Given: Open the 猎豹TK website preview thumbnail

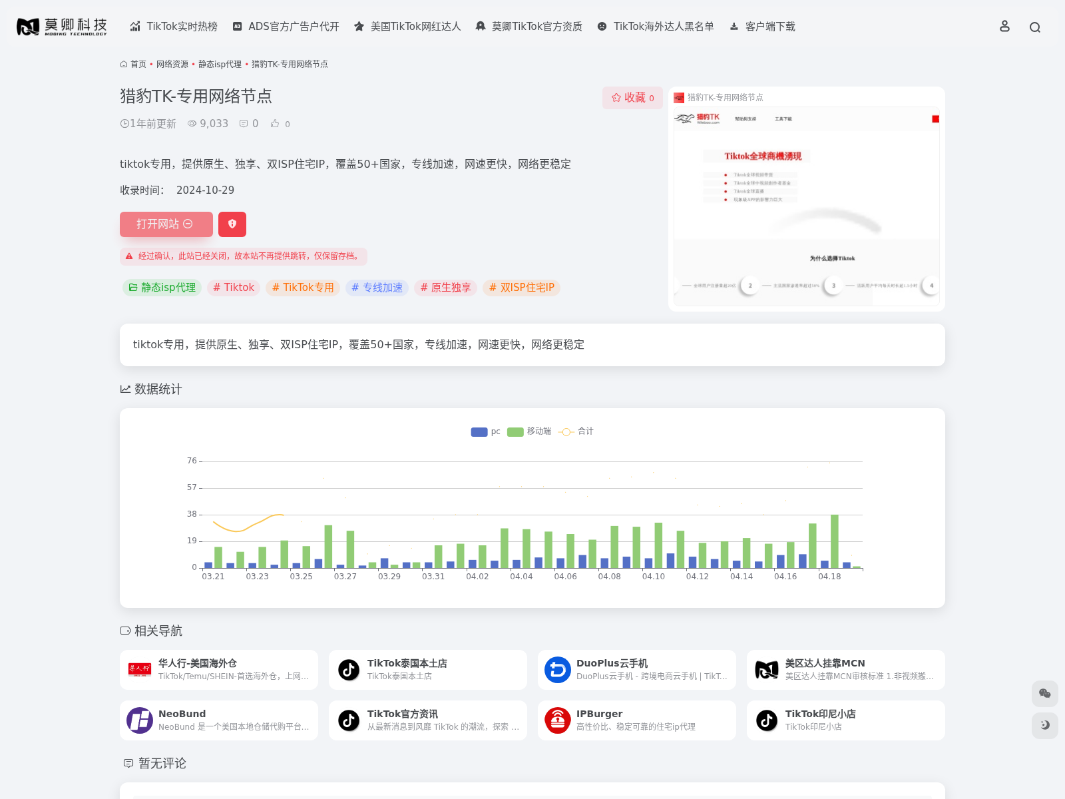Looking at the screenshot, I should pyautogui.click(x=806, y=206).
